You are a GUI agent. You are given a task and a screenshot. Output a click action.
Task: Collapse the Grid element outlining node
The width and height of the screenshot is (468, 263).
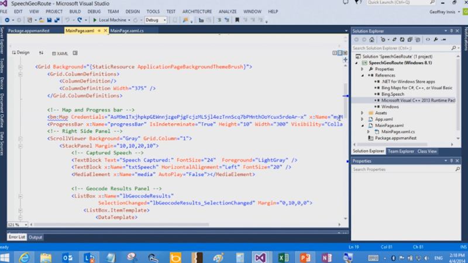[x=20, y=67]
